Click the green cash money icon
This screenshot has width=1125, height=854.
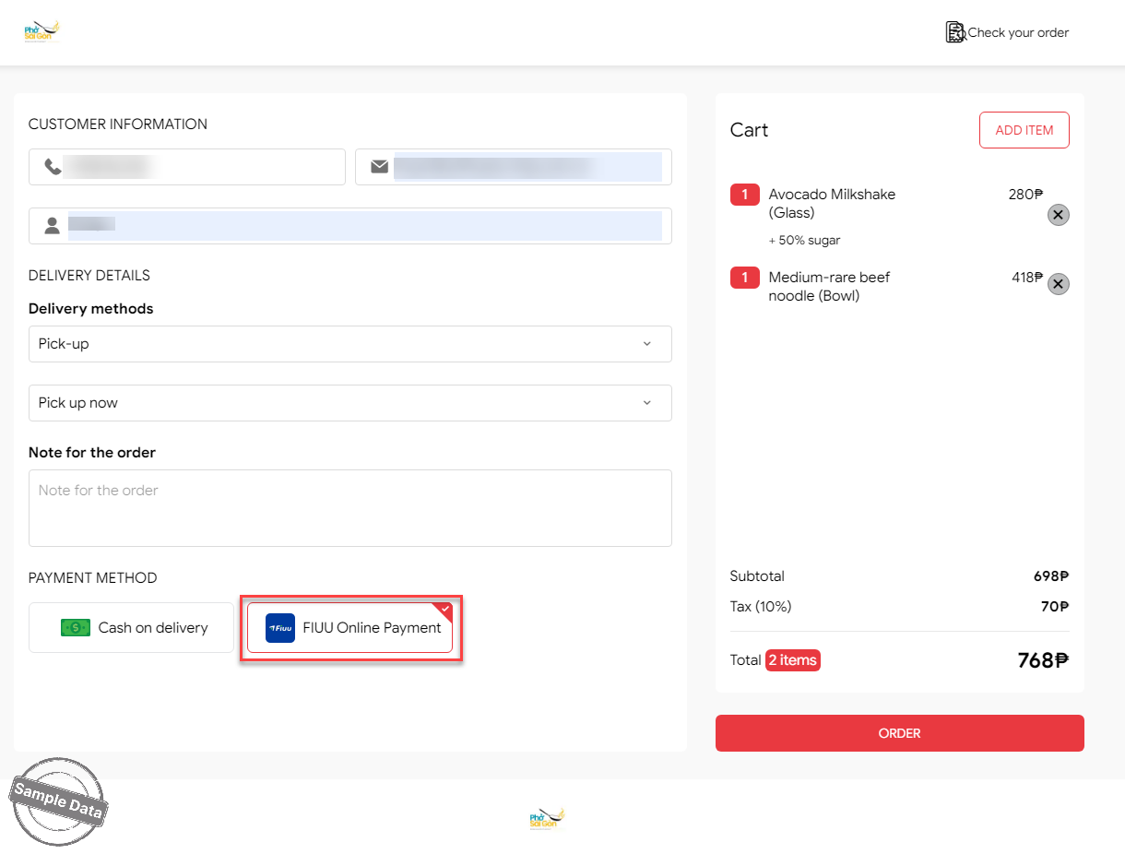(x=76, y=628)
